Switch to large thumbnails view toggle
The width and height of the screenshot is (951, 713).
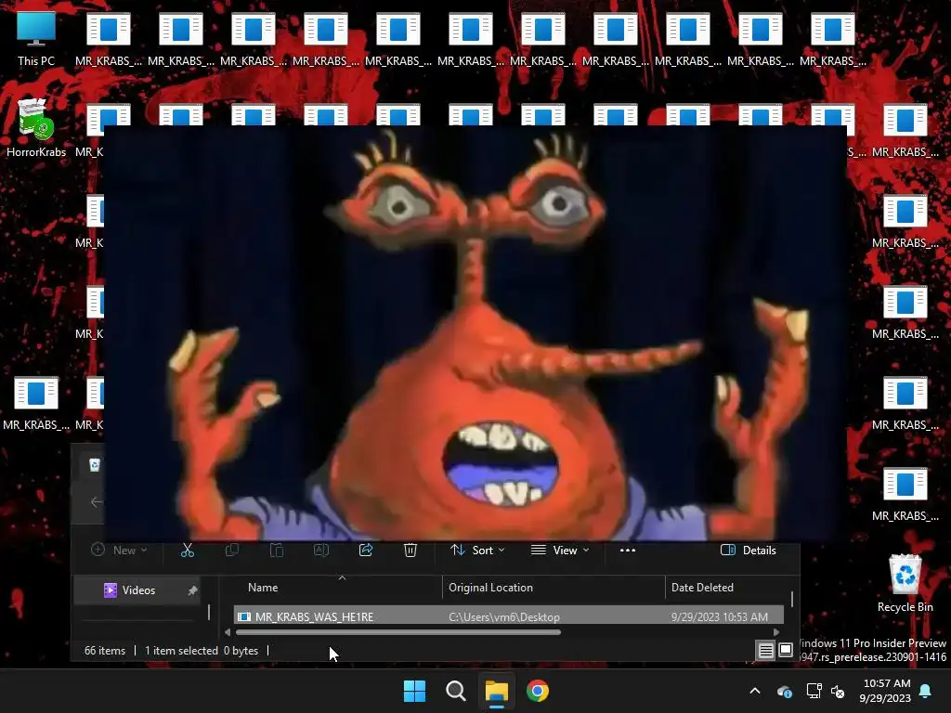tap(786, 651)
